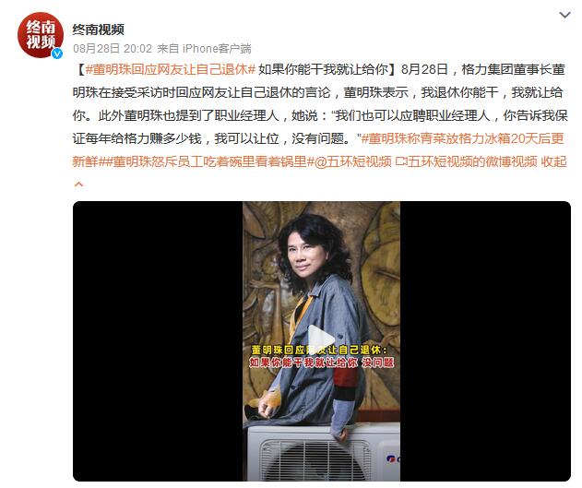
Task: Expand the post options chevron menu
Action: [564, 15]
